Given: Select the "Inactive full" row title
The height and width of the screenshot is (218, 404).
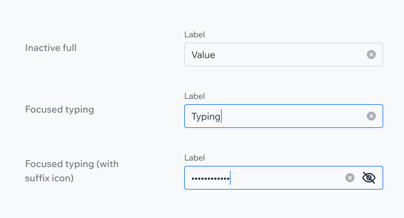Looking at the screenshot, I should (50, 48).
